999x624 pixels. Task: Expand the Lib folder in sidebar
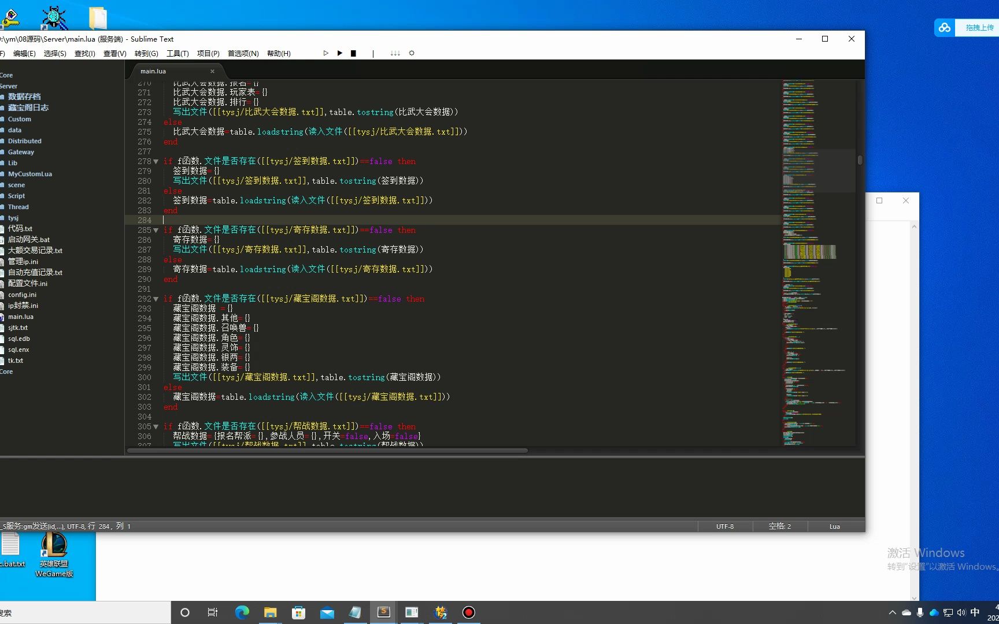pyautogui.click(x=12, y=163)
